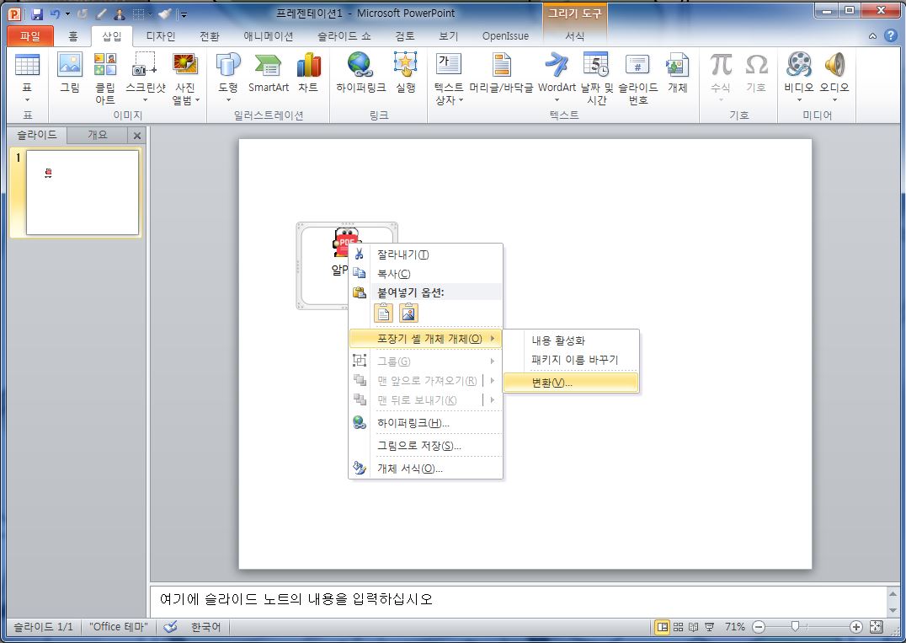The image size is (906, 643).
Task: Save the presentation from quick access toolbar
Action: (x=37, y=13)
